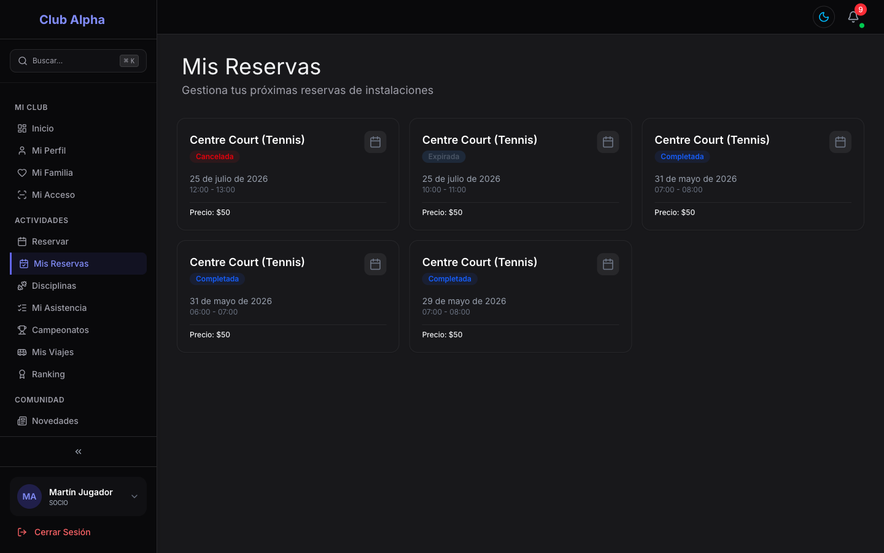Click the Mi Familia heart icon

[x=22, y=173]
